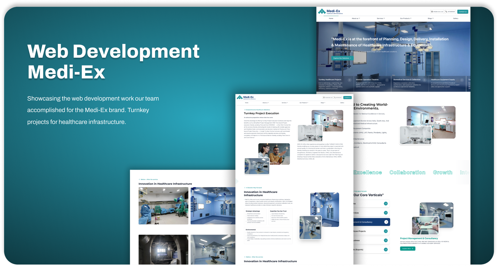
Task: Click the email chip in Turnkey page header
Action: coord(328,98)
